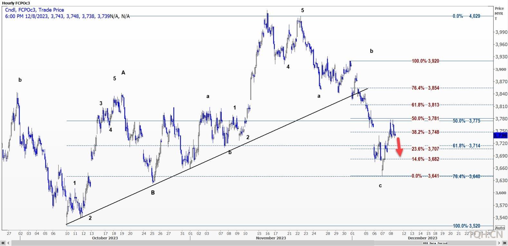Click the 3,570 price axis label
508x246 pixels.
click(501, 205)
